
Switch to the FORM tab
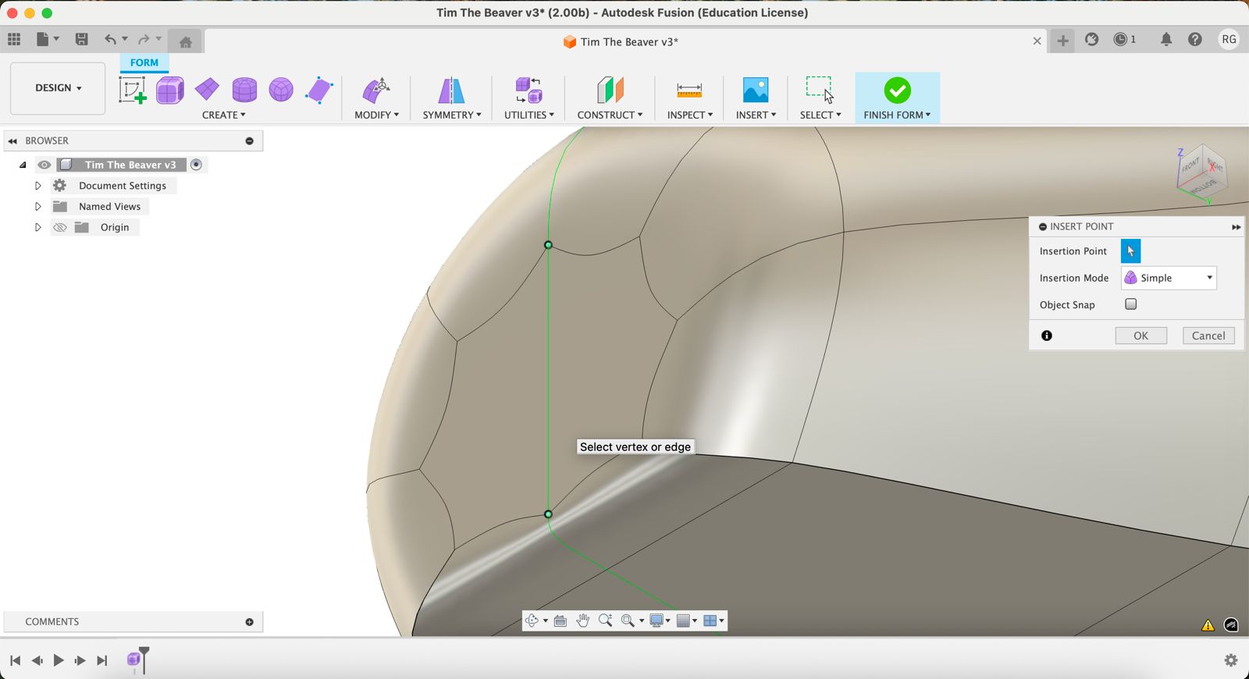click(x=144, y=62)
